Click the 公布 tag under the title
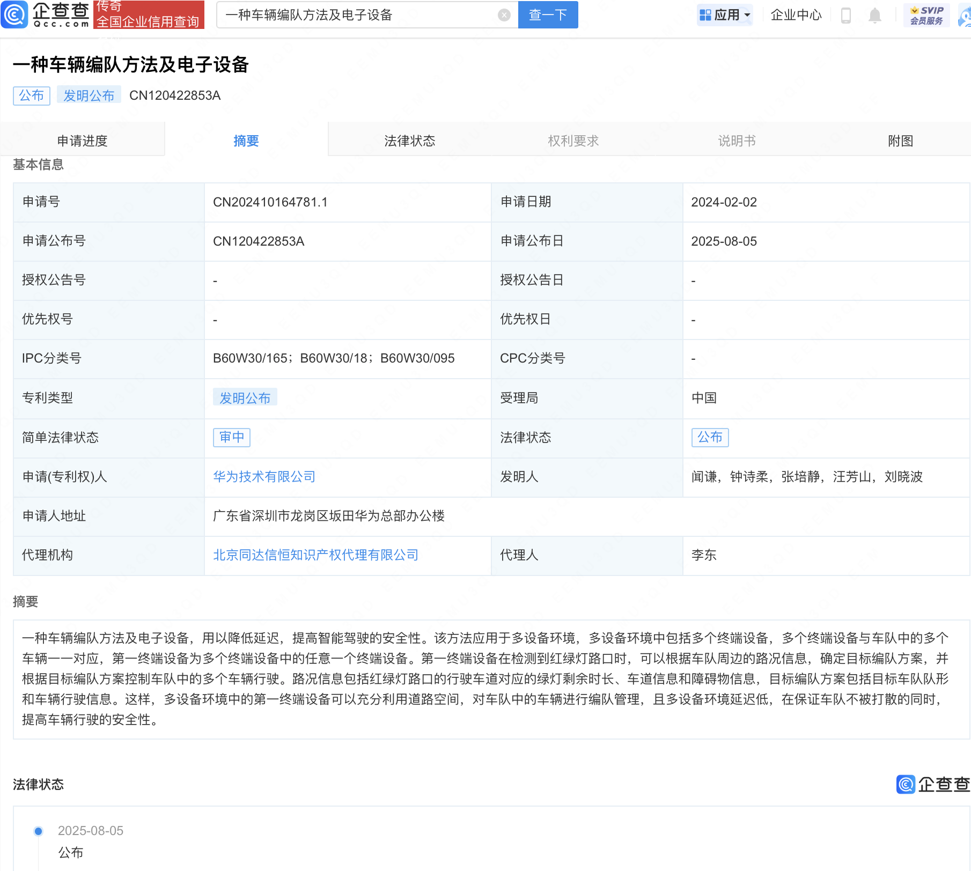The image size is (971, 871). coord(32,95)
